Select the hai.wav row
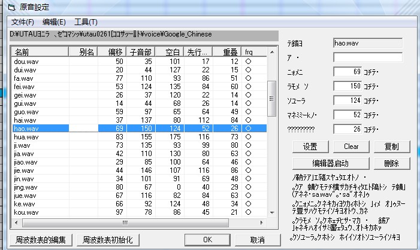Viewport: 420px width, 250px height. 139,120
